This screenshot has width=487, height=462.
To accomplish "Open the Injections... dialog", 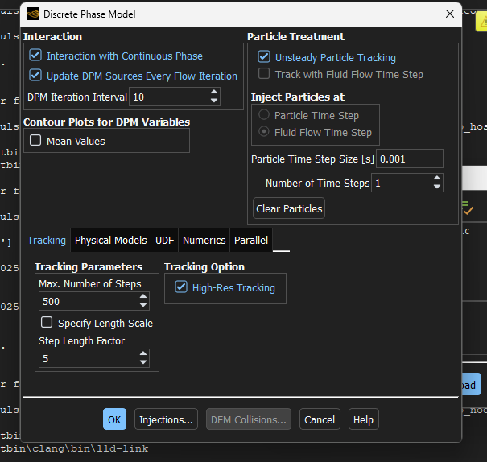I will [x=166, y=419].
